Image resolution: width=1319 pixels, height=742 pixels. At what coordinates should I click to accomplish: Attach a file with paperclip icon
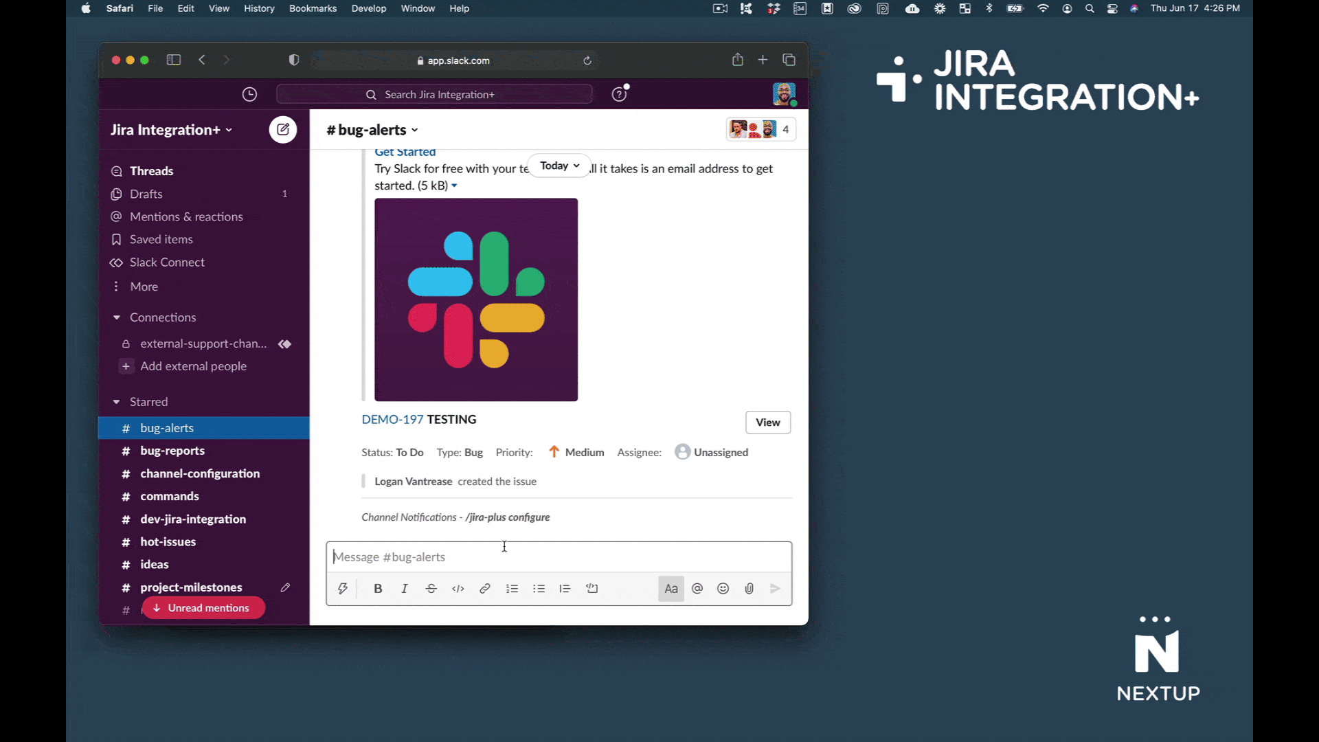(749, 589)
